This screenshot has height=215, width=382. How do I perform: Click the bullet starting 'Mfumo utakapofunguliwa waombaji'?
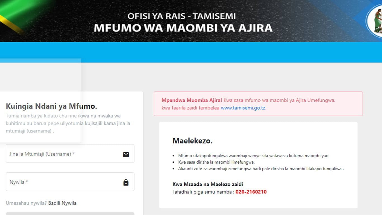253,156
